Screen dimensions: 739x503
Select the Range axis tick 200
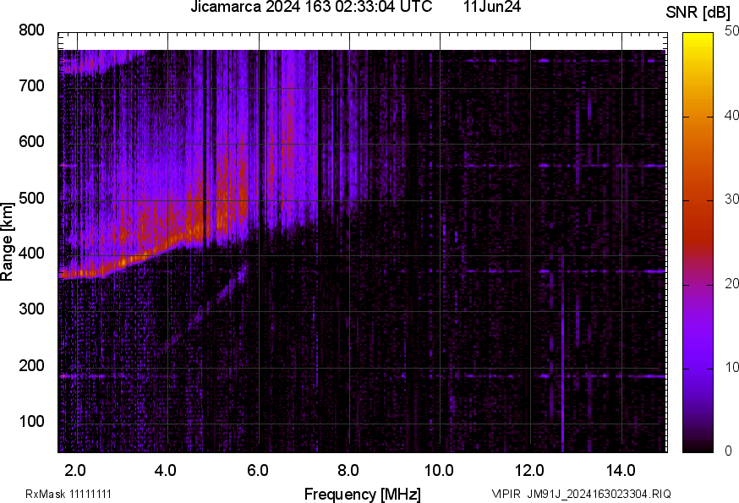tap(31, 365)
